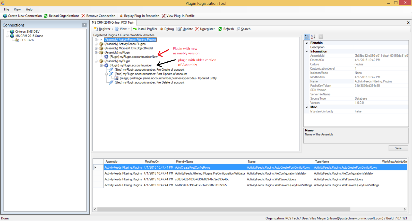This screenshot has height=221, width=412.
Task: Click the scroll left arrow in grid
Action: pos(95,209)
